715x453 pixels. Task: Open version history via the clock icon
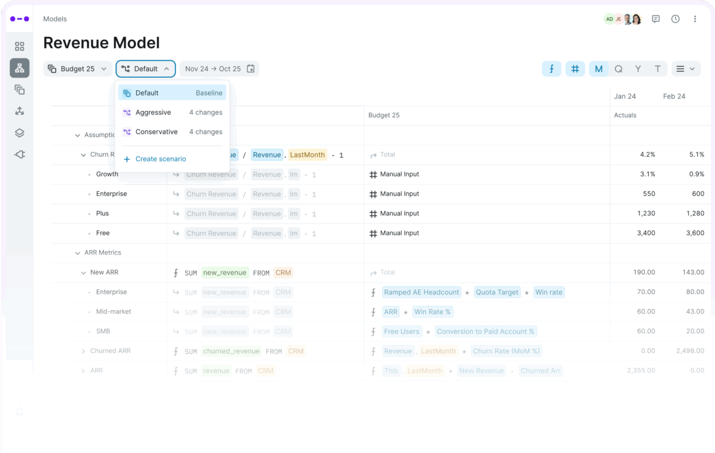[x=675, y=18]
